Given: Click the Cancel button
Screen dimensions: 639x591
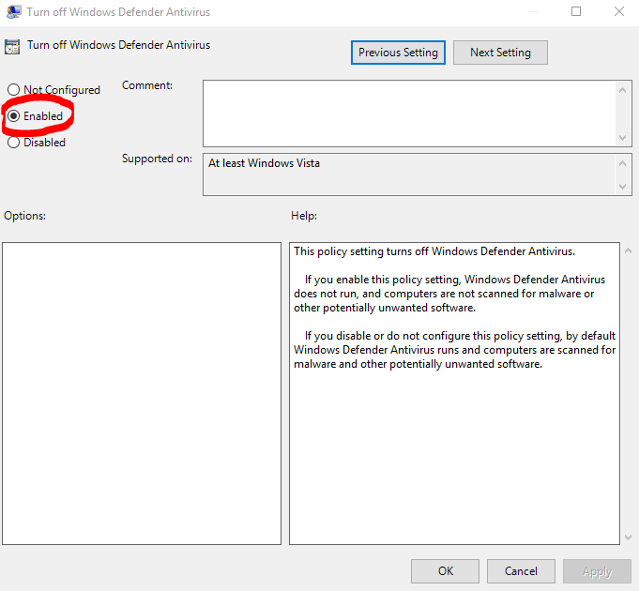Looking at the screenshot, I should 521,571.
